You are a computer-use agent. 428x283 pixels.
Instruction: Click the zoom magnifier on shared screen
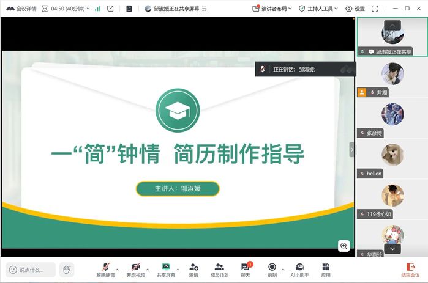point(344,246)
